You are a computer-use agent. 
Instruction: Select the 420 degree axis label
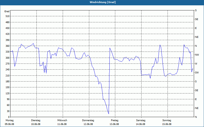tap(7, 34)
